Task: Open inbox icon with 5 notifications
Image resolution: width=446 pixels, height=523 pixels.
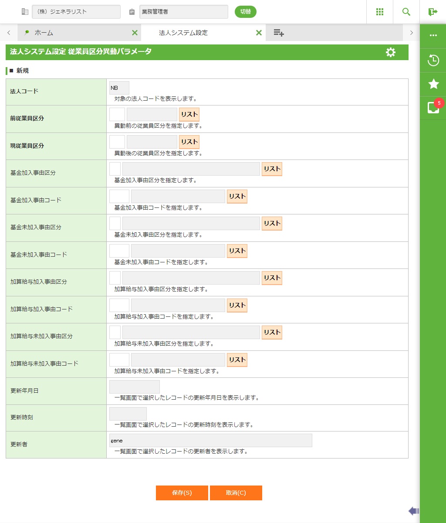Action: pos(433,108)
